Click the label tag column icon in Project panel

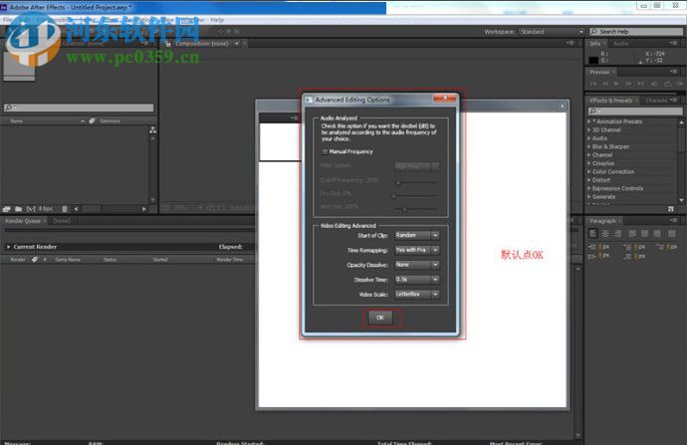(92, 120)
